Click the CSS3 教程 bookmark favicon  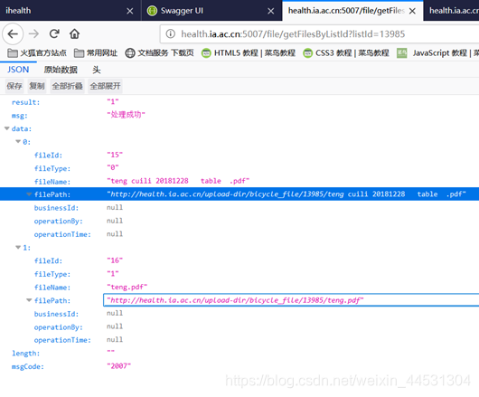307,53
